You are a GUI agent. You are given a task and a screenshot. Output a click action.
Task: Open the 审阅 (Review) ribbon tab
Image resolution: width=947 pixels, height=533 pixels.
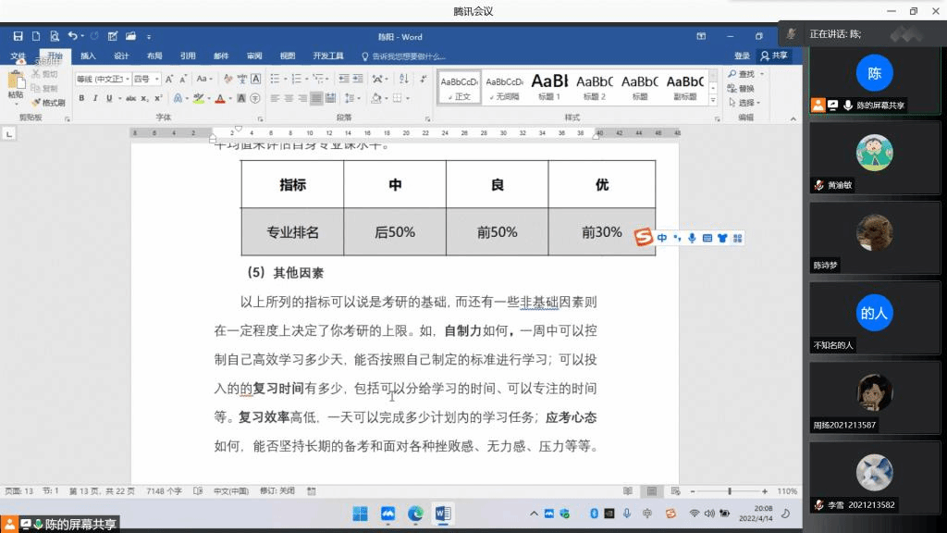[x=254, y=56]
